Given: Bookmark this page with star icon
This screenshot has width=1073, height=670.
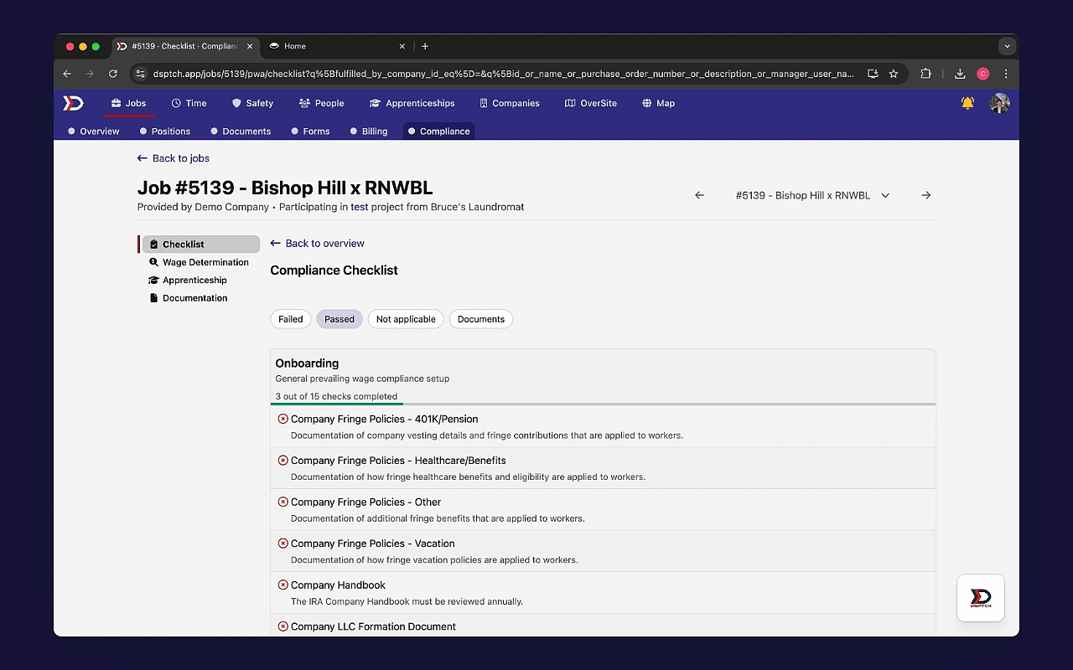Looking at the screenshot, I should (x=894, y=74).
